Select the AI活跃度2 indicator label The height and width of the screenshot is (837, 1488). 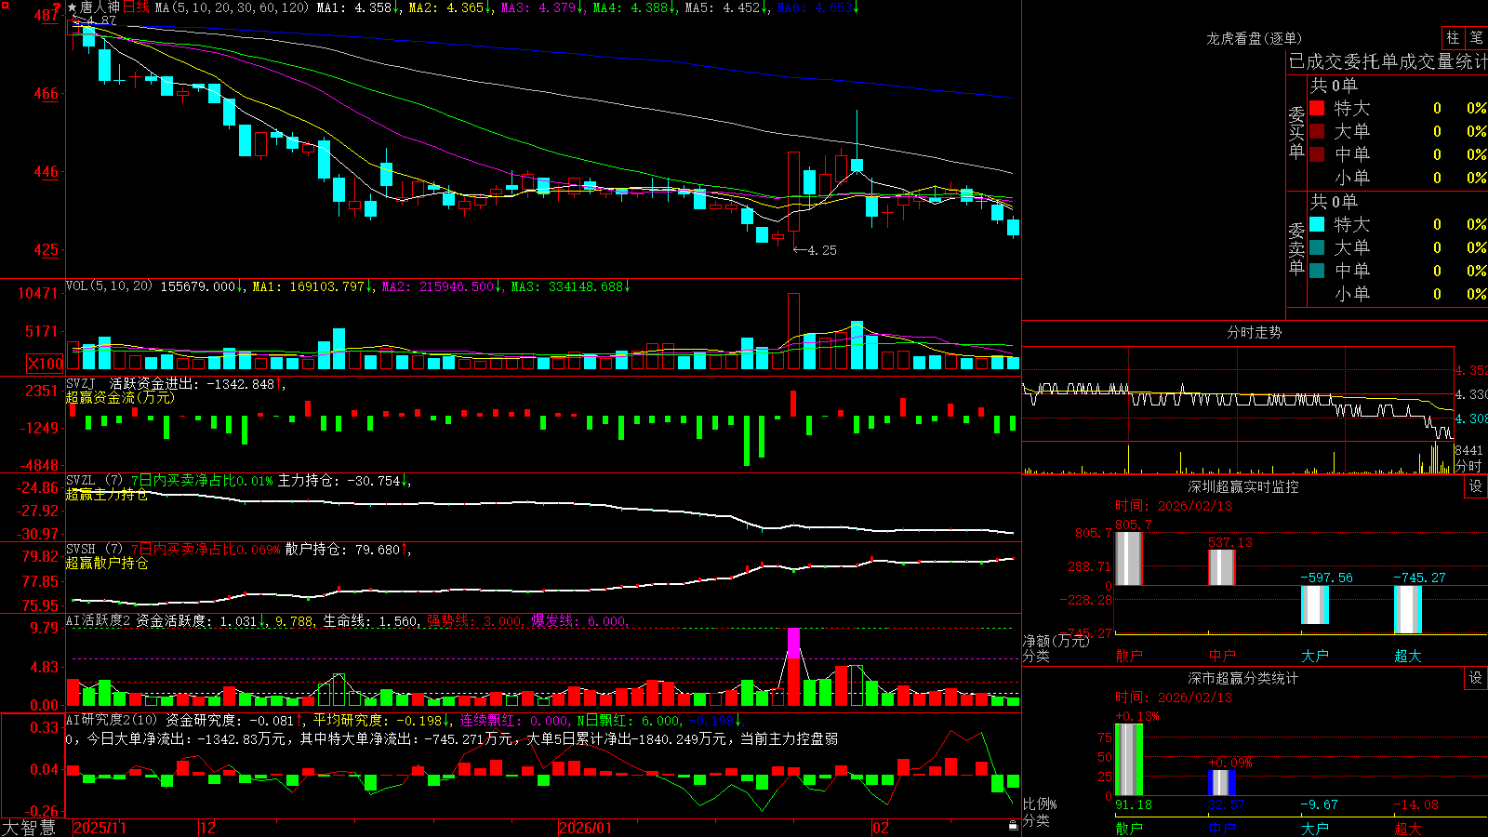point(98,620)
